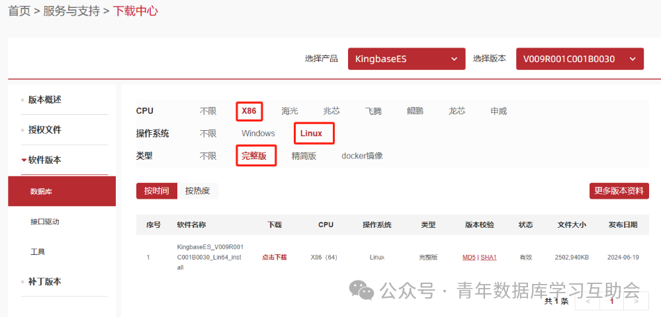Select CPU filter X86
Image resolution: width=661 pixels, height=317 pixels.
249,111
